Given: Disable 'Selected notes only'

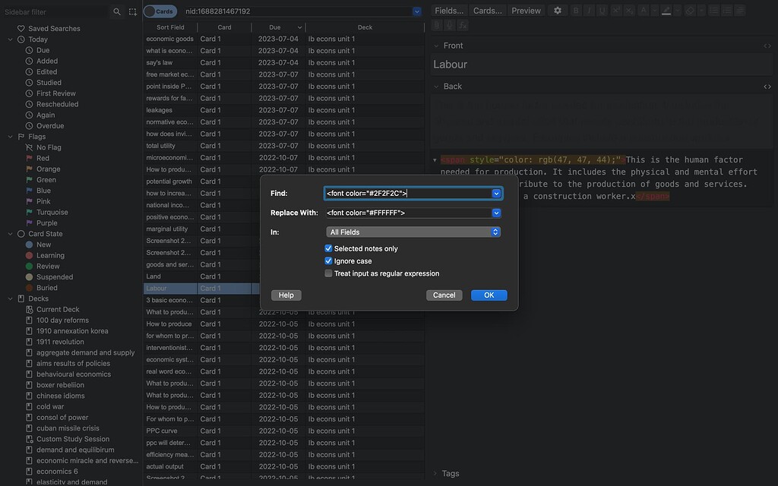Looking at the screenshot, I should point(328,248).
